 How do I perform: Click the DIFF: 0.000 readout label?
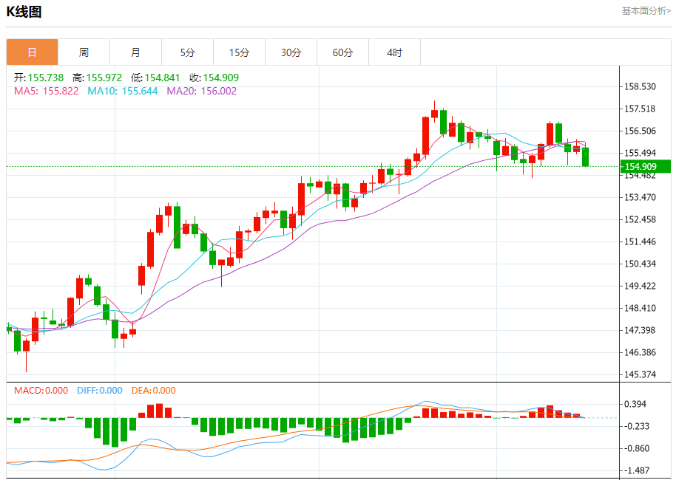click(99, 391)
